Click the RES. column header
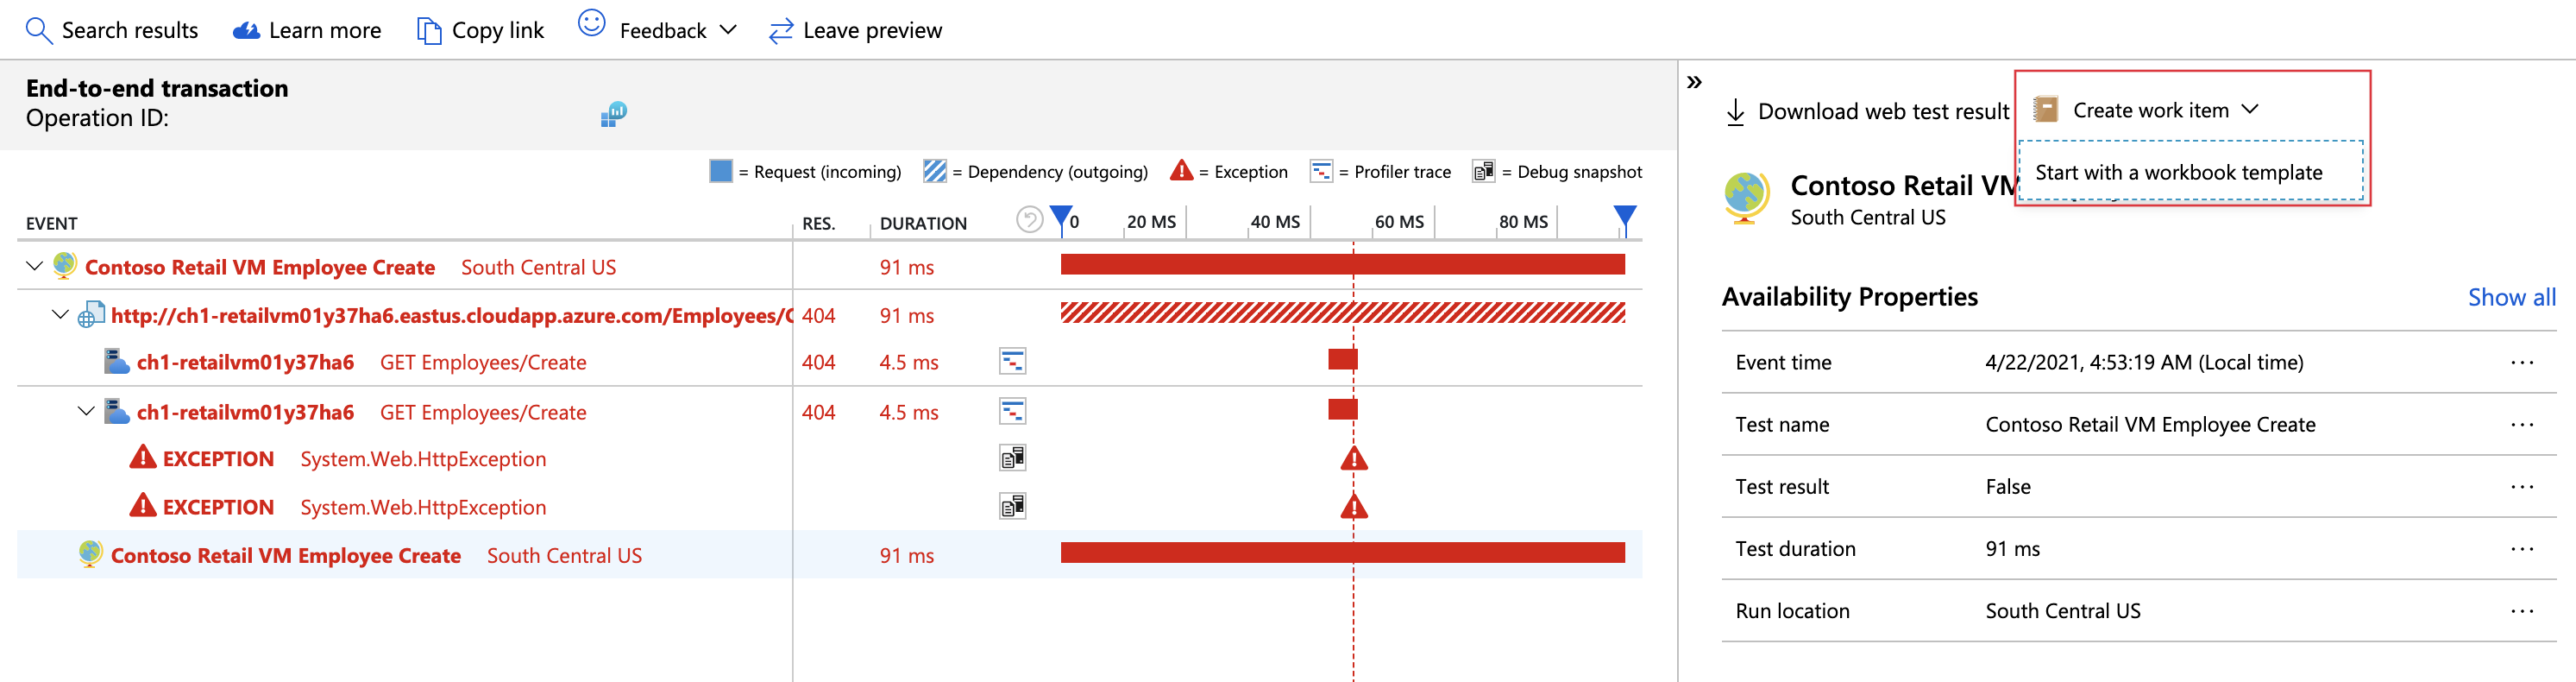 pos(818,224)
